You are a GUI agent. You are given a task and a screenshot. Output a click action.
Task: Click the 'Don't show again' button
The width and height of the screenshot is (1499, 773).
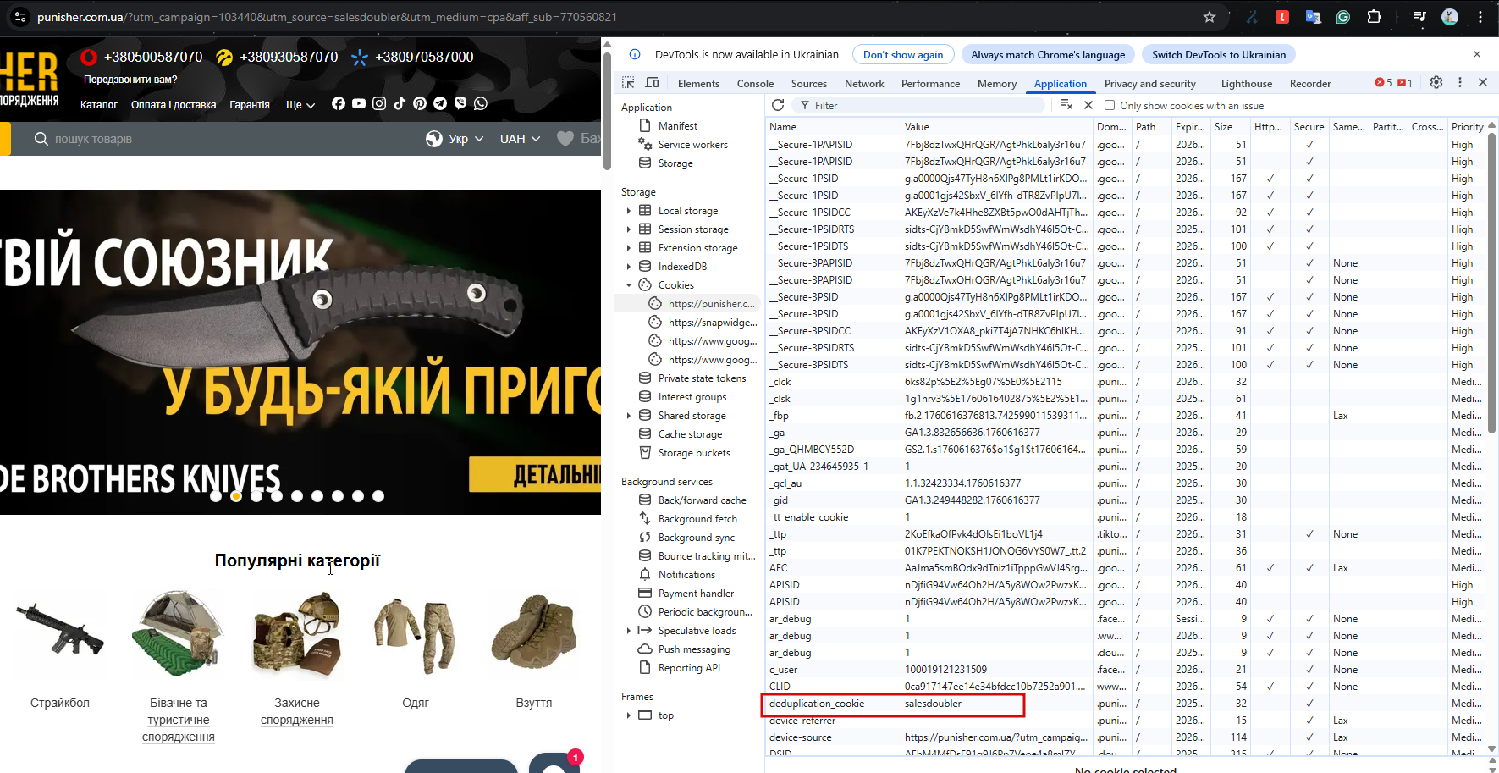click(903, 55)
